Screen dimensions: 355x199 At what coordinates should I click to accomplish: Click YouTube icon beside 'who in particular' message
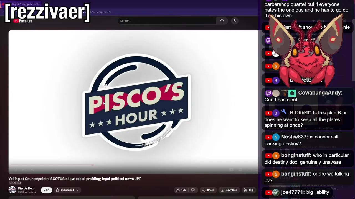point(268,156)
